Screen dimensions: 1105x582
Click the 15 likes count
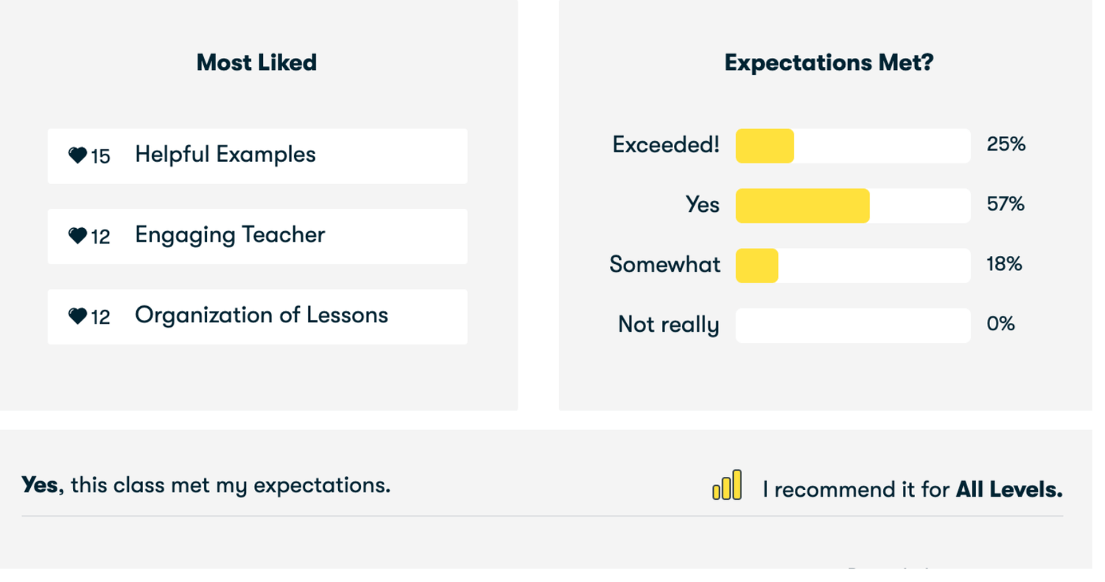100,157
